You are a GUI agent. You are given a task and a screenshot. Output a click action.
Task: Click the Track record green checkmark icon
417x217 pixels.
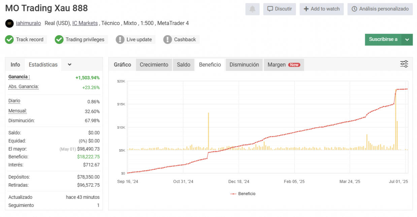click(x=9, y=39)
